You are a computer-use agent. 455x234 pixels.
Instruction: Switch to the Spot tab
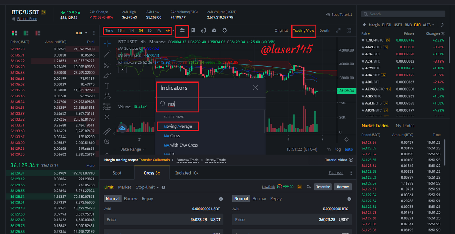coord(117,173)
